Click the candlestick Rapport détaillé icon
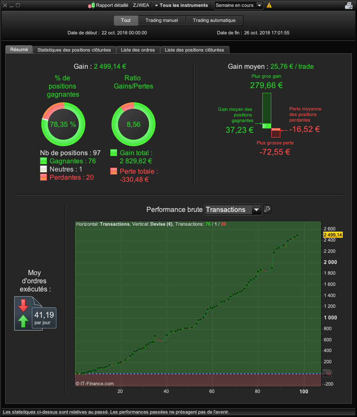Viewport: 357px width, 417px height. pos(91,5)
